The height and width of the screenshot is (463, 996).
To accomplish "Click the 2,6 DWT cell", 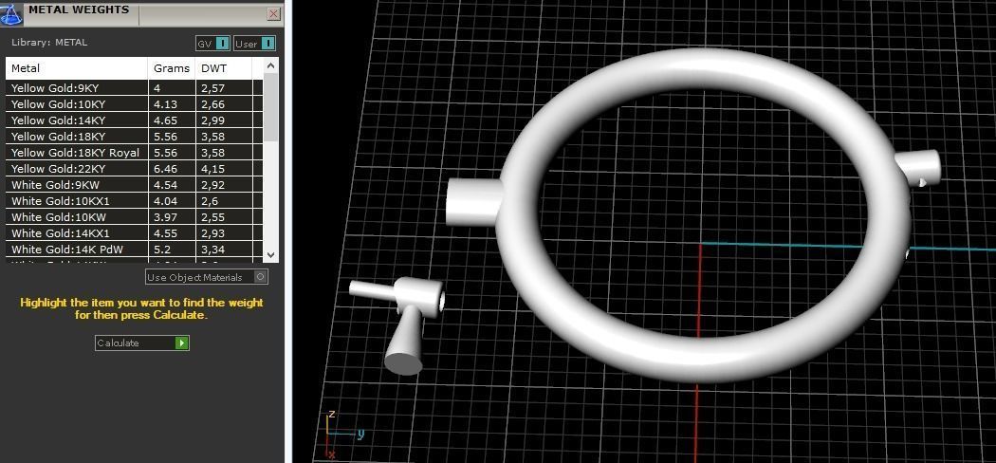I will 224,201.
